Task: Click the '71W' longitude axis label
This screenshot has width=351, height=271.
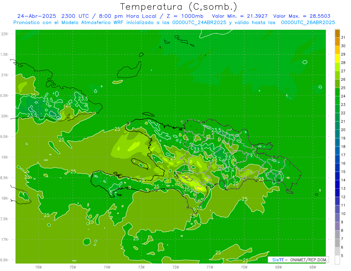Action: pos(210,267)
